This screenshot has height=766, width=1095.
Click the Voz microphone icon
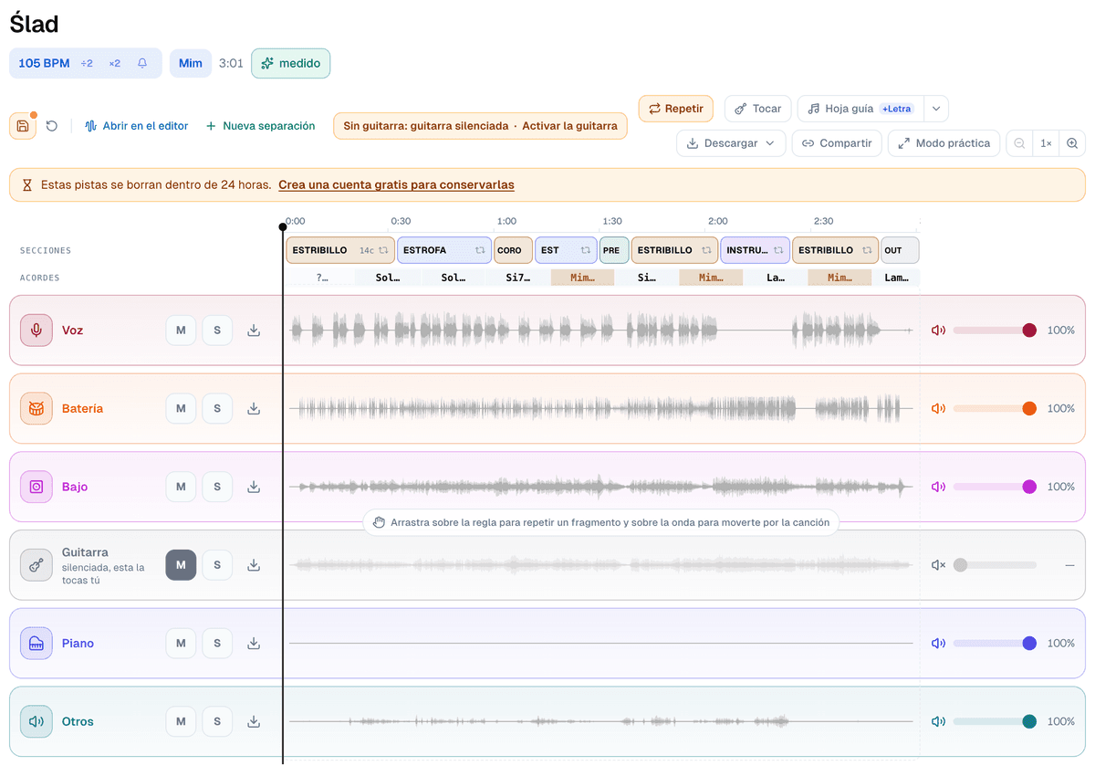point(36,330)
